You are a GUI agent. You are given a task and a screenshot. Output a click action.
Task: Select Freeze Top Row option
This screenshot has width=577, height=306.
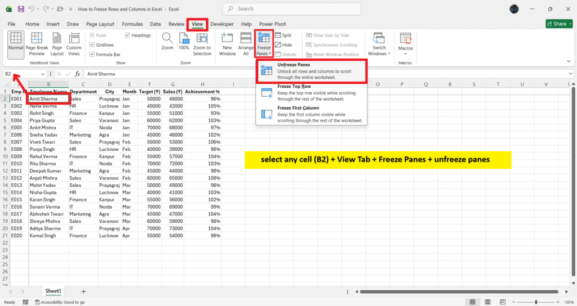311,93
